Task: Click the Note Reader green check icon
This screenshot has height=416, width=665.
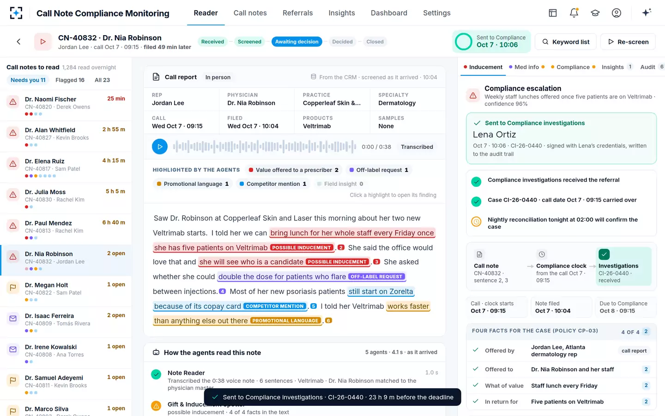Action: [x=156, y=374]
